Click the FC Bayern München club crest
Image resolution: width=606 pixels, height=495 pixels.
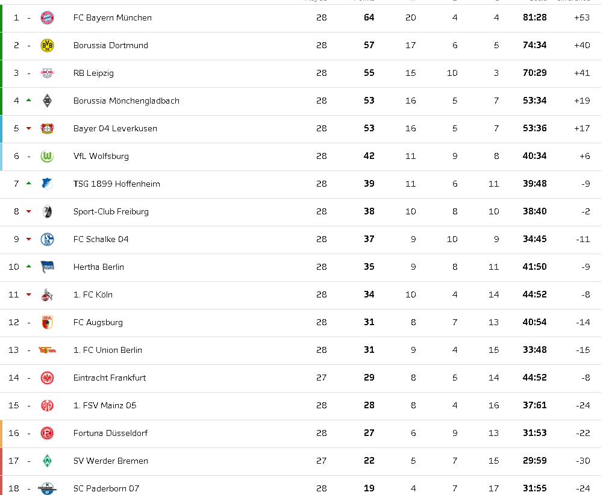click(47, 18)
